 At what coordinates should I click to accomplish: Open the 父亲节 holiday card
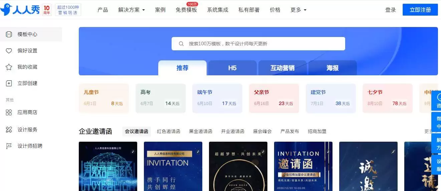274,98
